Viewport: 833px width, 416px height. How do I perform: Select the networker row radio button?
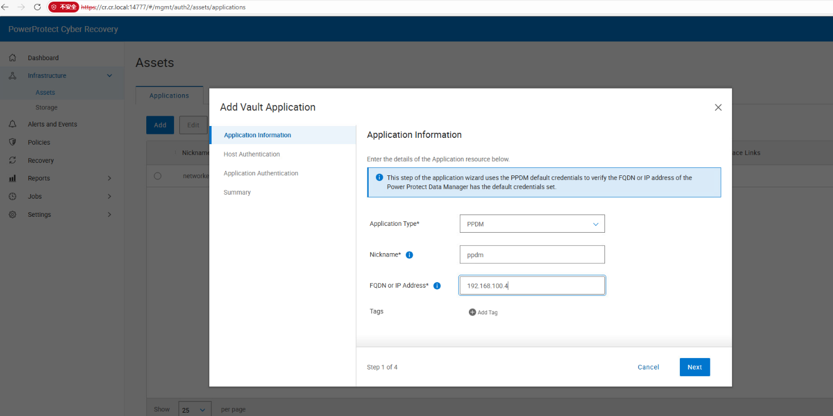(158, 176)
